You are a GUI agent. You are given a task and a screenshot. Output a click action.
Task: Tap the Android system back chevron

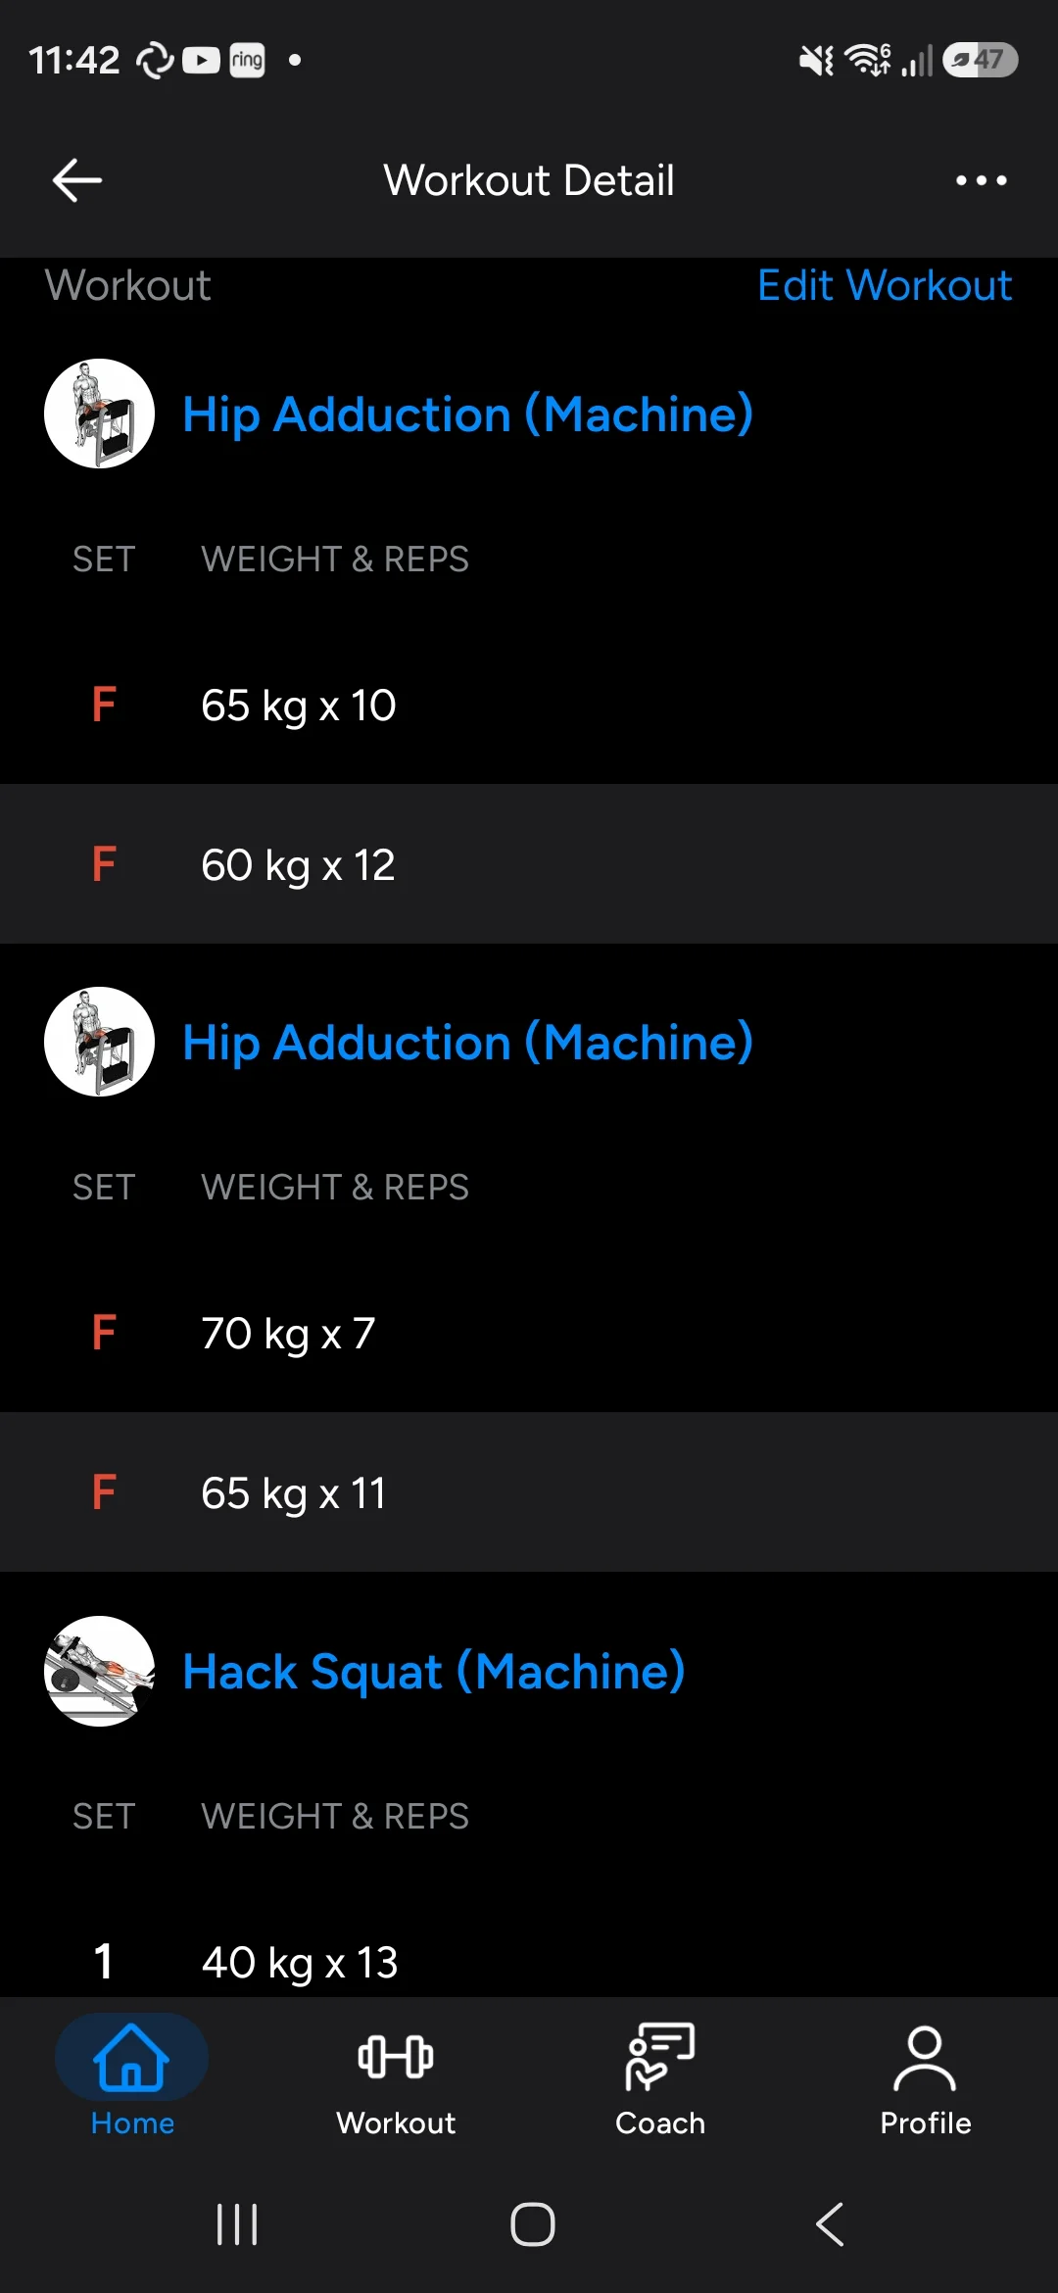point(830,2224)
